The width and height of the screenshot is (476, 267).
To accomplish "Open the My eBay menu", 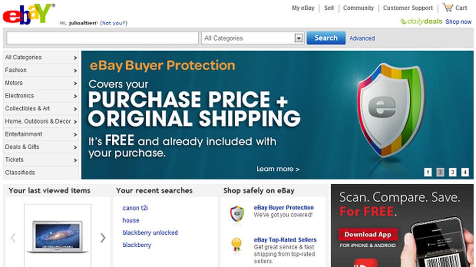I will [x=303, y=8].
